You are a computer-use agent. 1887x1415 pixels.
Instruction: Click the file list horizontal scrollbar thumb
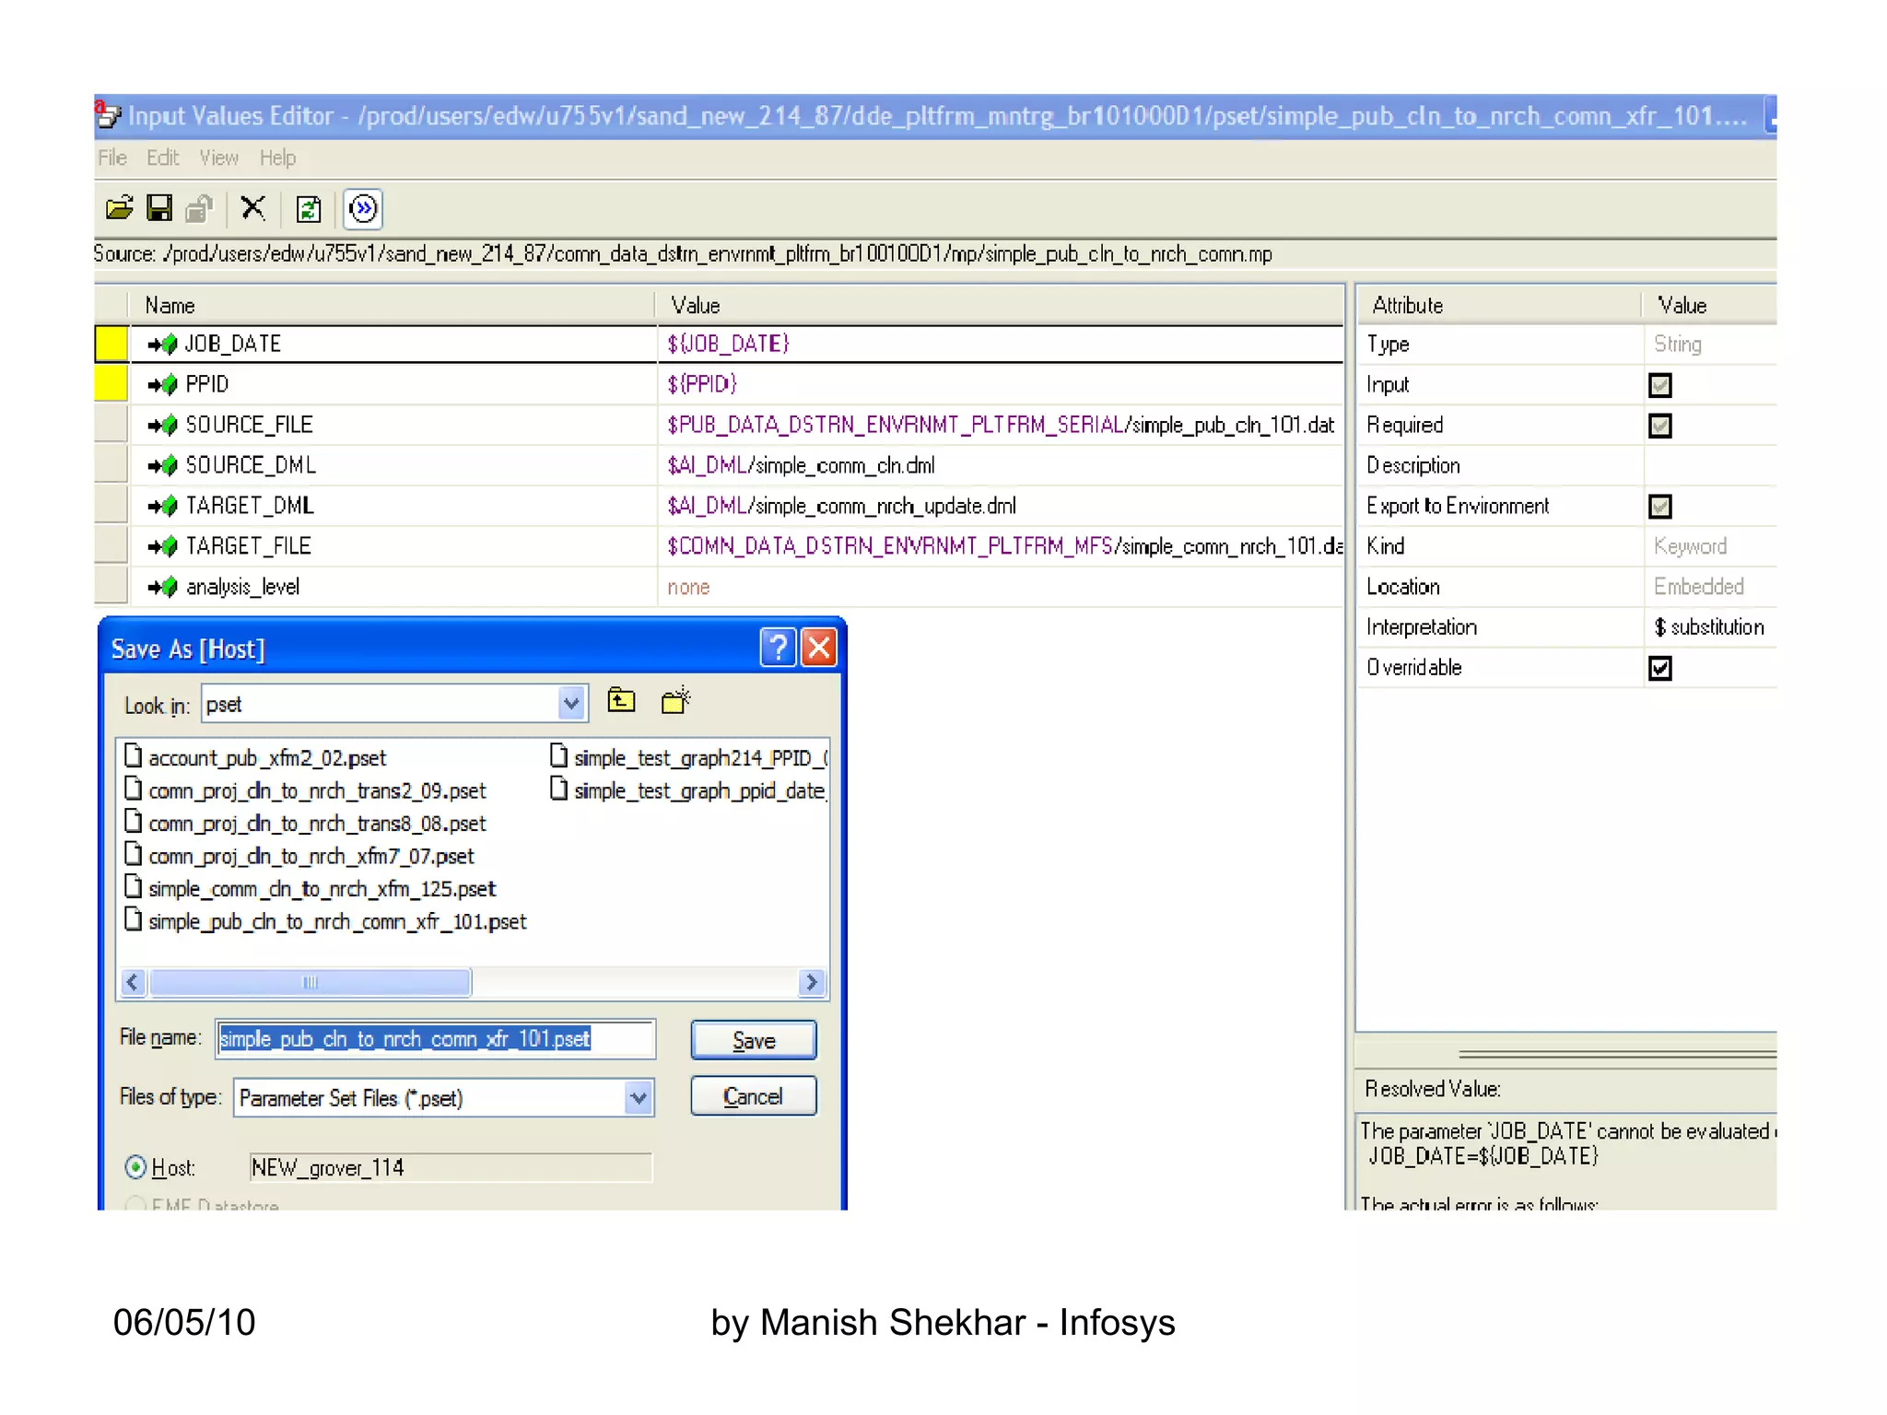pos(311,983)
